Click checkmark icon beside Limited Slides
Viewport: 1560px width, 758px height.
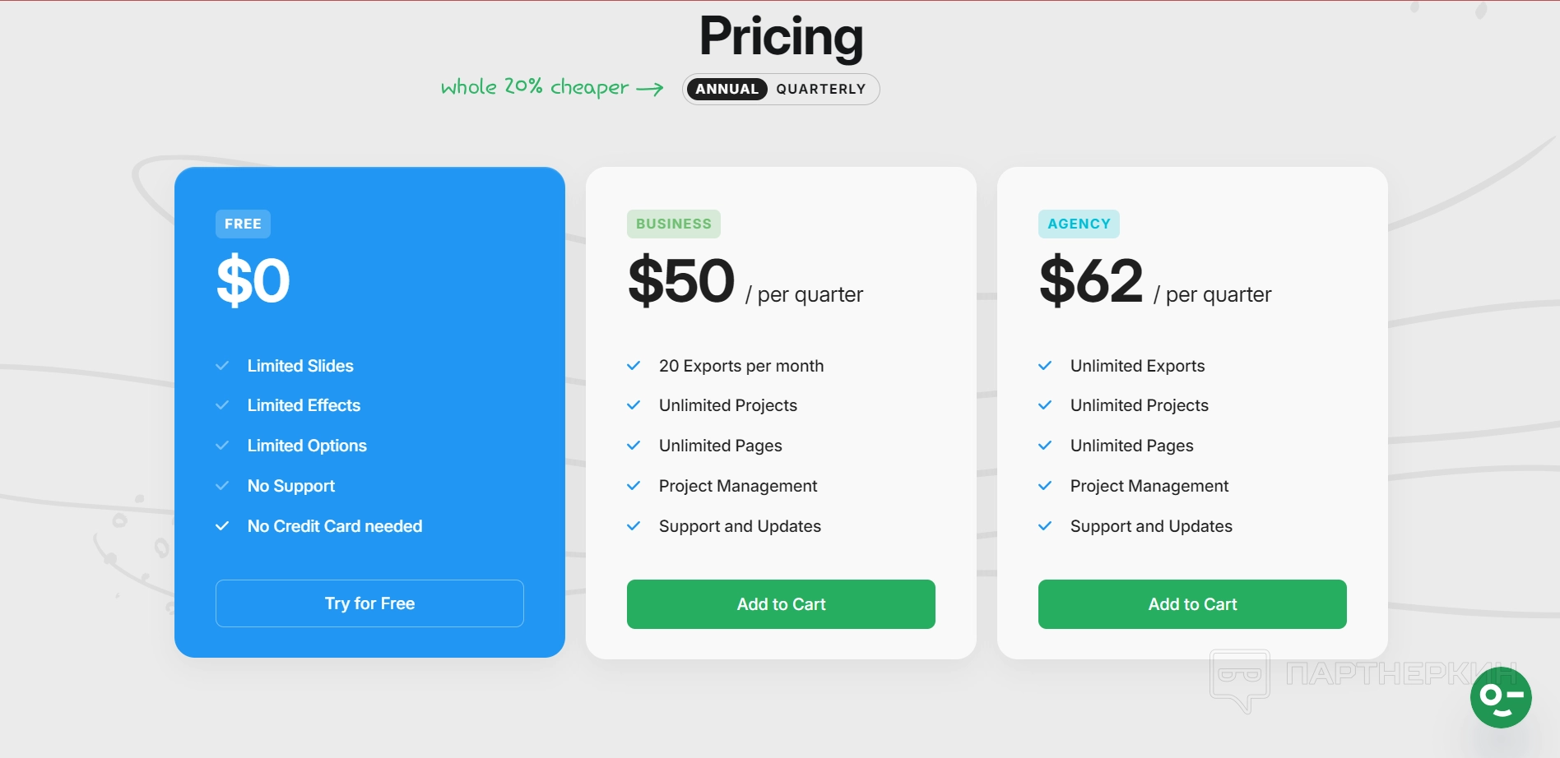222,366
